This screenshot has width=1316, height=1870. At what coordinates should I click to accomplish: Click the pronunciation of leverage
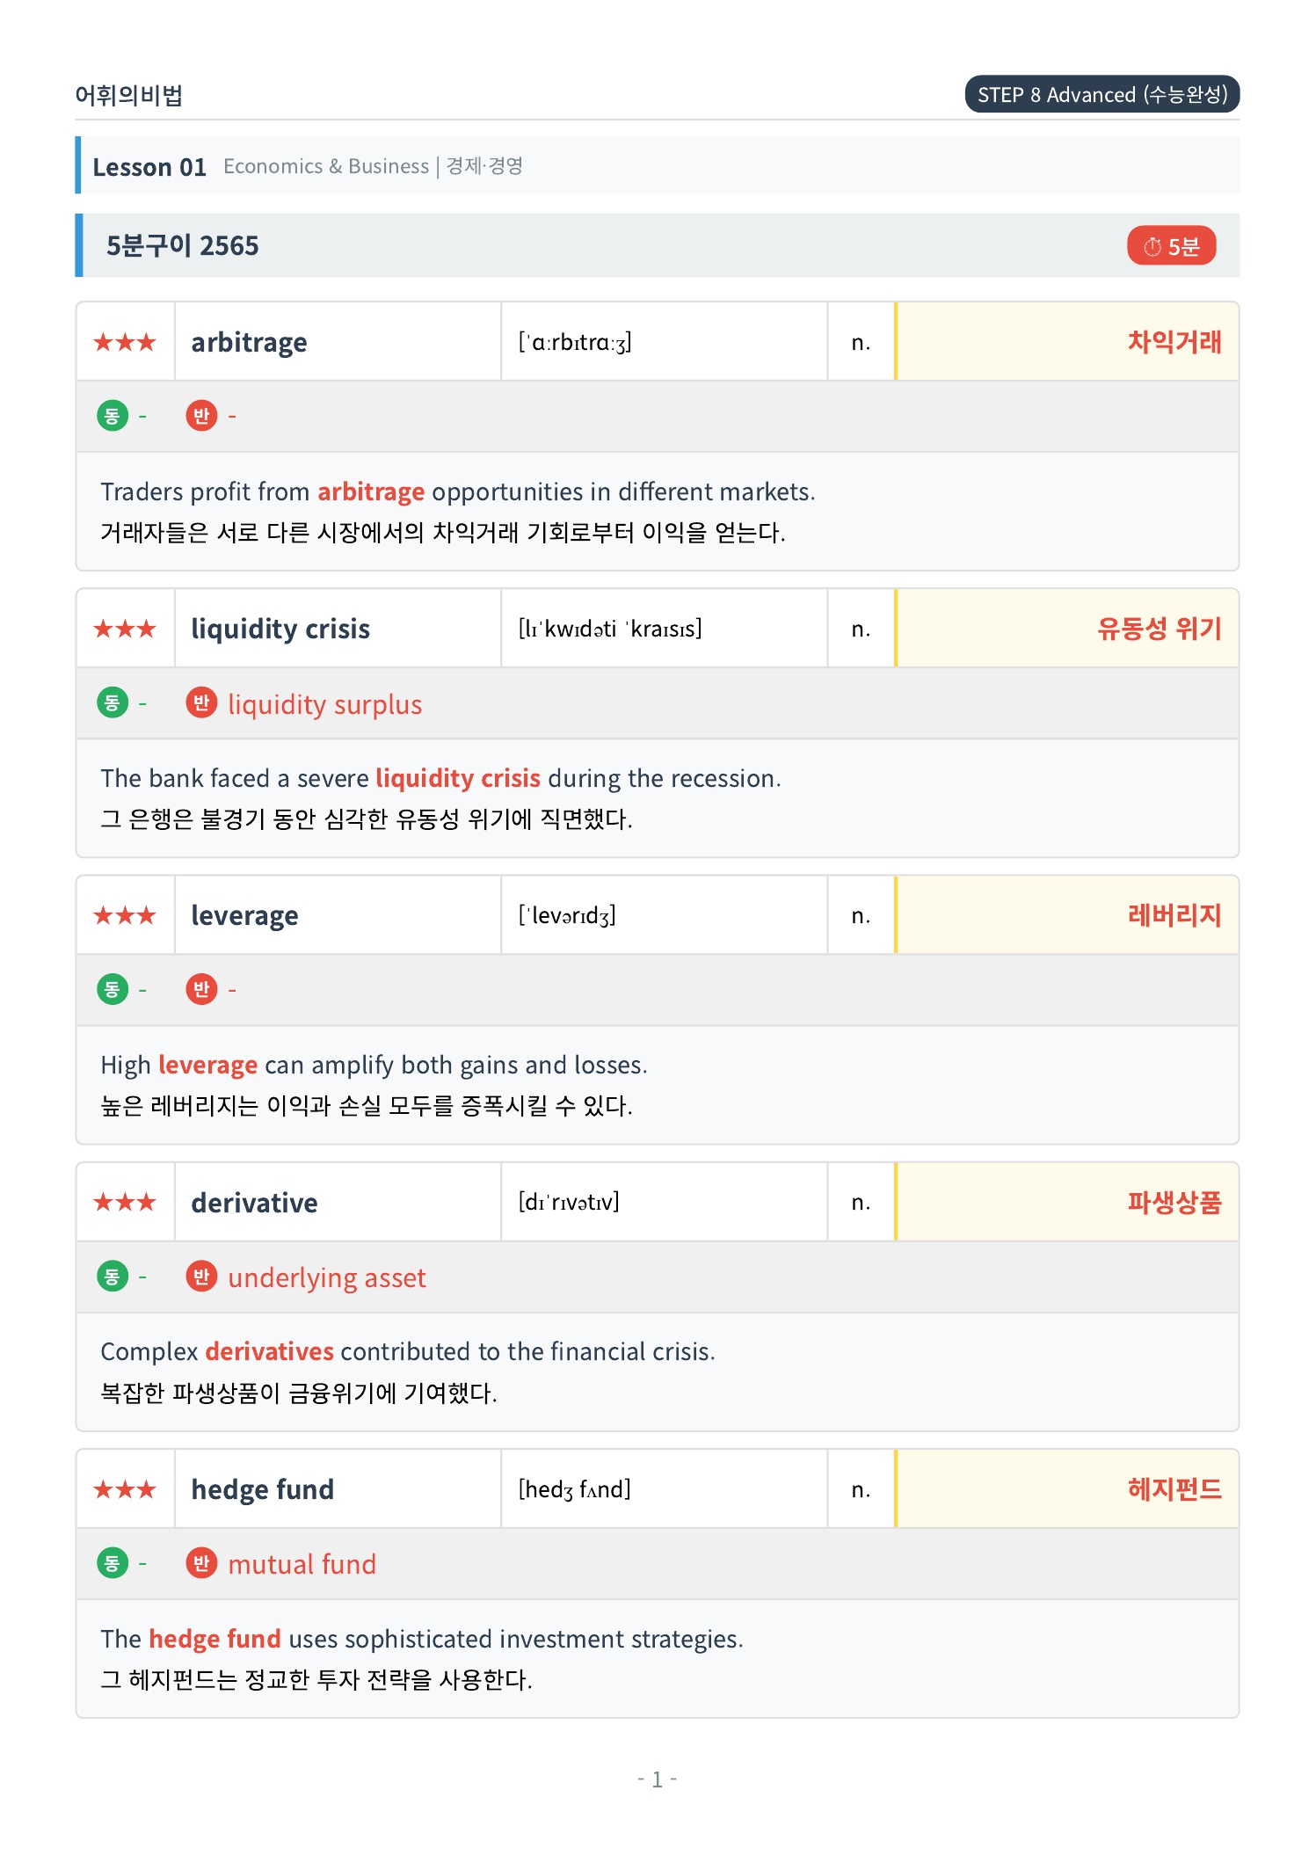567,915
